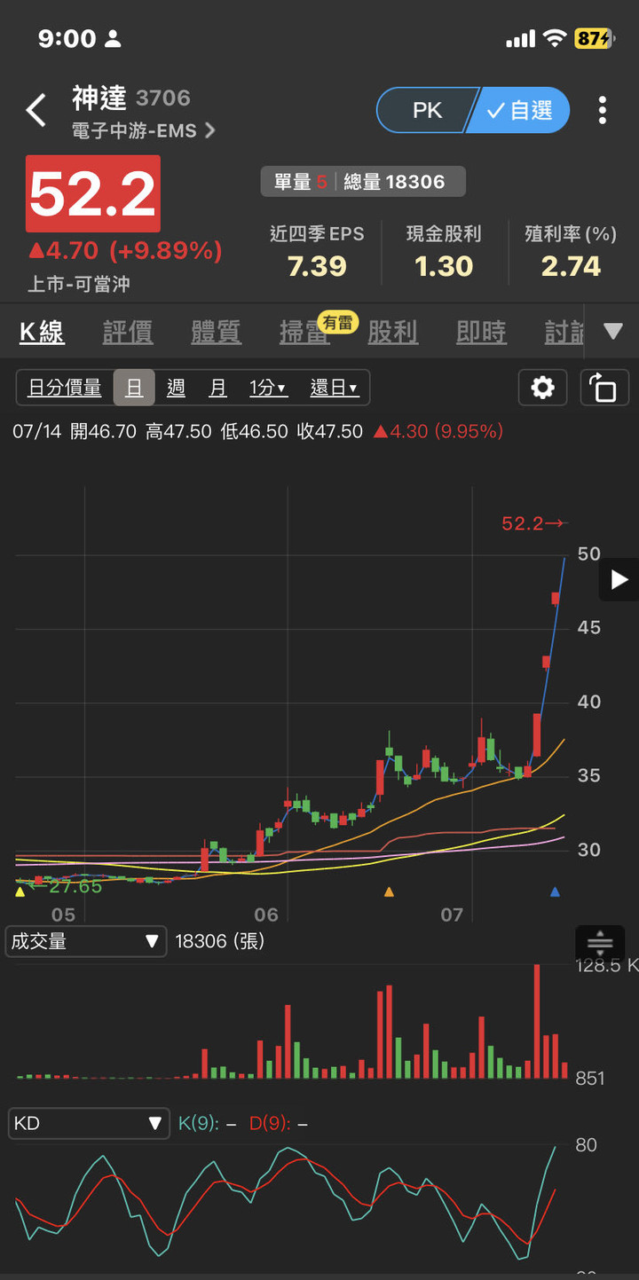Tap 殖利率 value 2.74

tap(571, 266)
